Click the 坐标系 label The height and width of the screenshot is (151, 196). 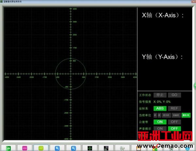click(143, 109)
